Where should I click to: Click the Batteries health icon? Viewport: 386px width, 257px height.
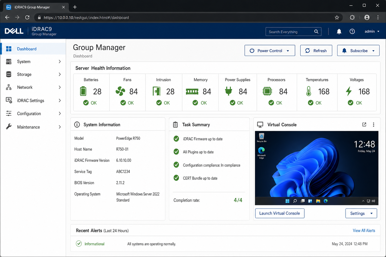pos(83,91)
